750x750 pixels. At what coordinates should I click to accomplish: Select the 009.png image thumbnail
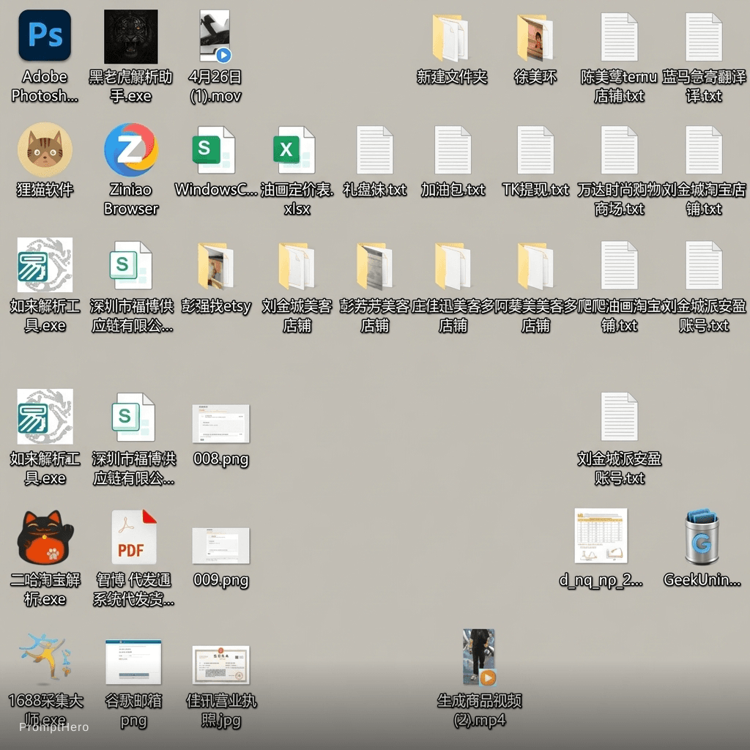(x=220, y=546)
